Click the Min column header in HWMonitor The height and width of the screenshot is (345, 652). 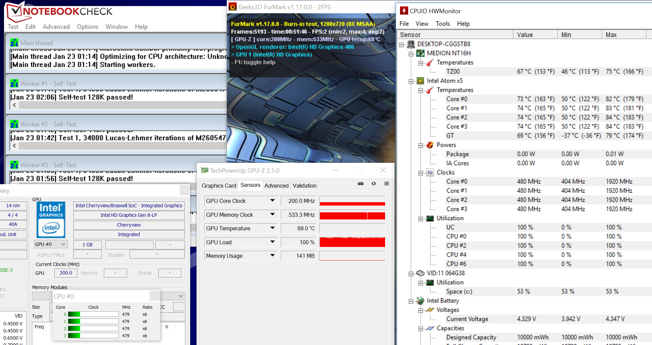coord(580,35)
